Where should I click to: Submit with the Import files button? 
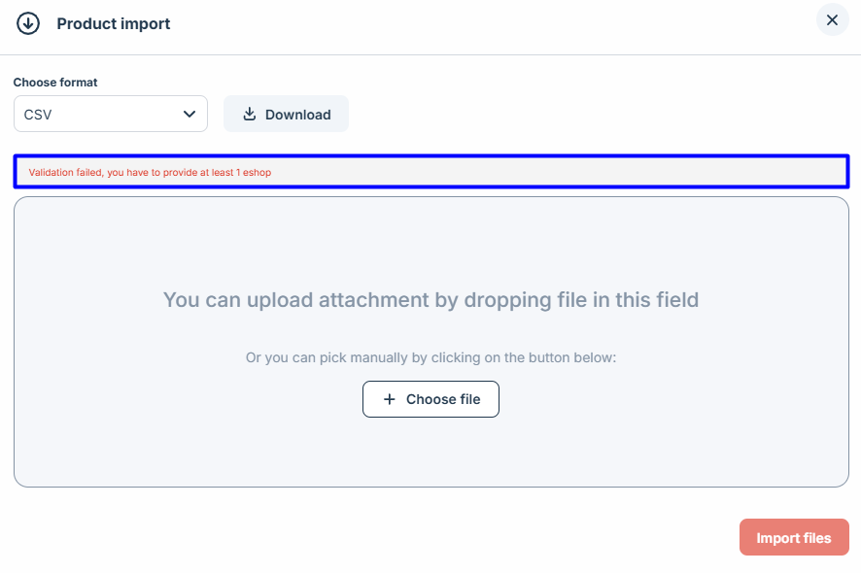(794, 537)
